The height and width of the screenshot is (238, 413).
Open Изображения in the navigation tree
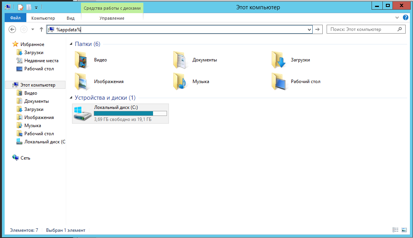[39, 118]
